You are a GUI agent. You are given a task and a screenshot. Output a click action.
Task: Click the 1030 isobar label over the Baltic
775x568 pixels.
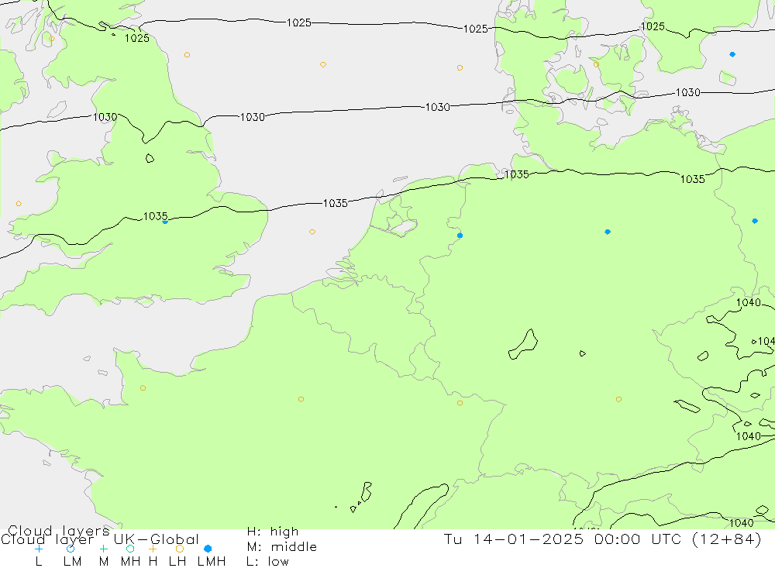pos(687,92)
